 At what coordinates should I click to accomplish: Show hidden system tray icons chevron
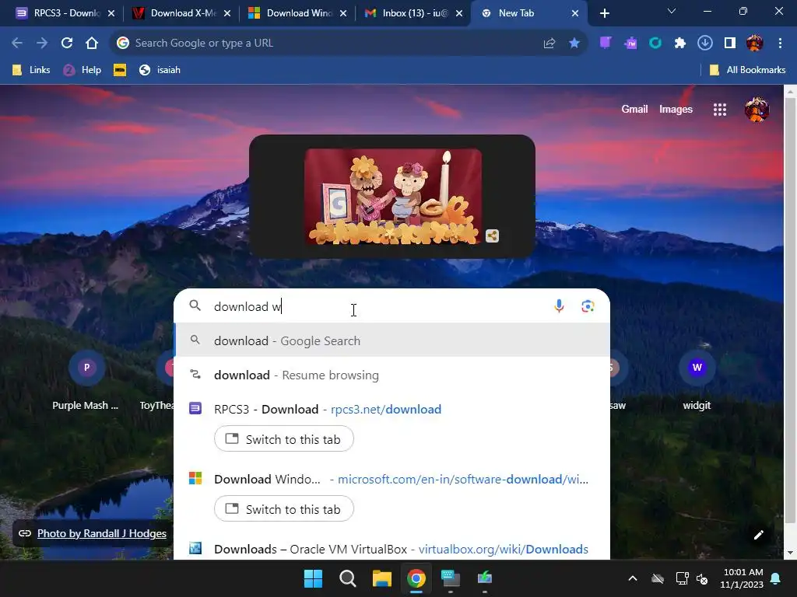[x=633, y=578]
